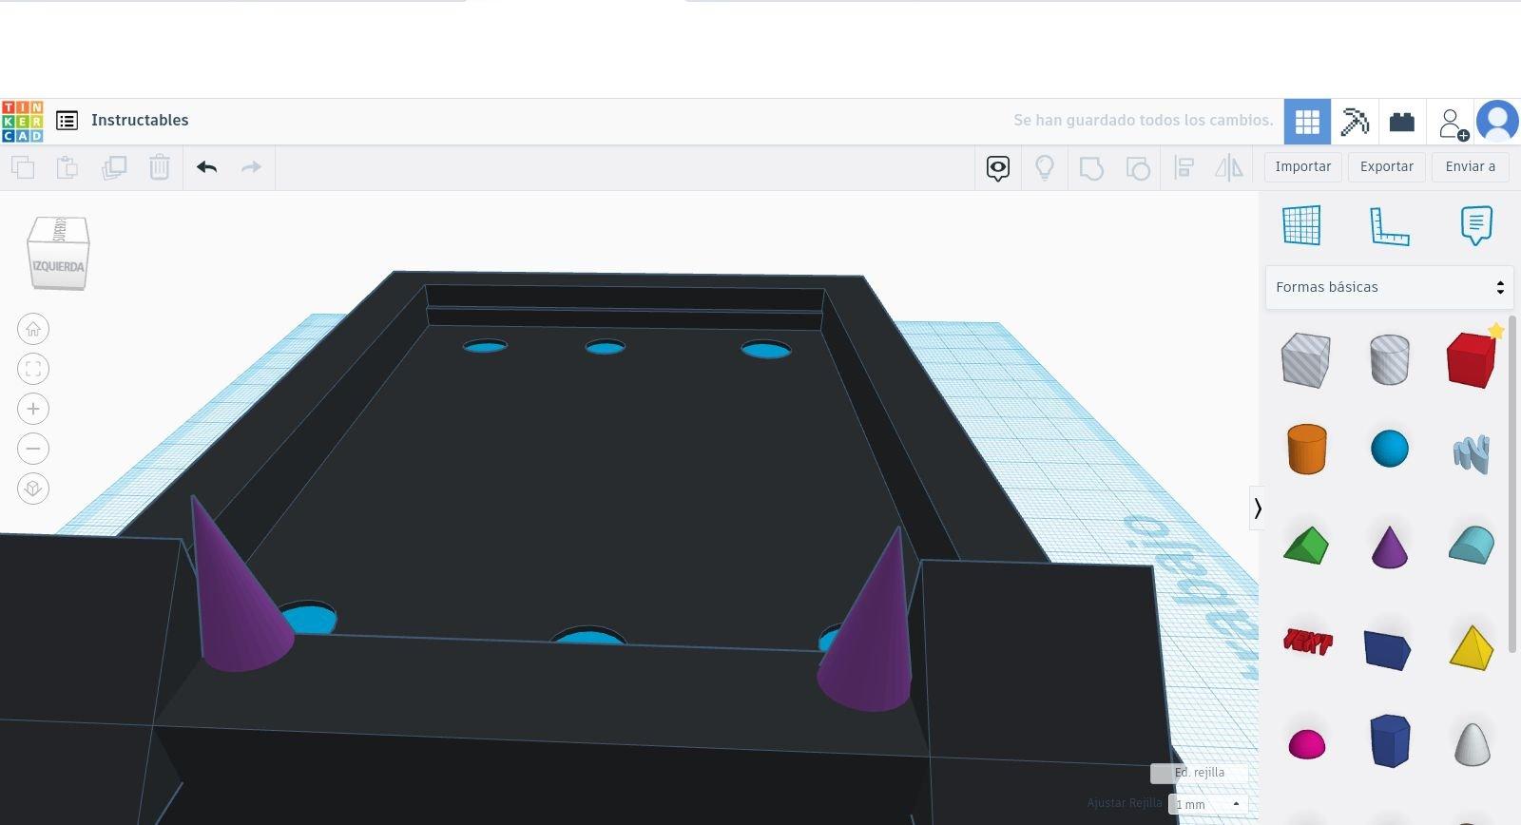Click the Group shapes icon
The image size is (1521, 825).
(x=1091, y=168)
